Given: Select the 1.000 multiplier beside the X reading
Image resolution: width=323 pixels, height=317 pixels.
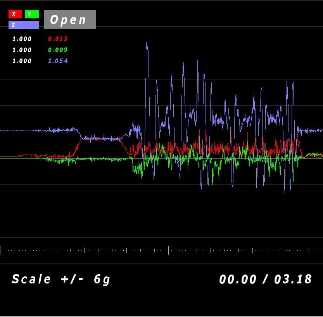Looking at the screenshot, I should 22,39.
